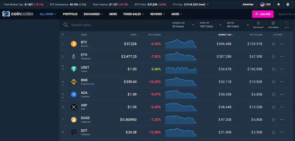Click the USDT price sparkline chart
295x141 pixels.
(181, 70)
